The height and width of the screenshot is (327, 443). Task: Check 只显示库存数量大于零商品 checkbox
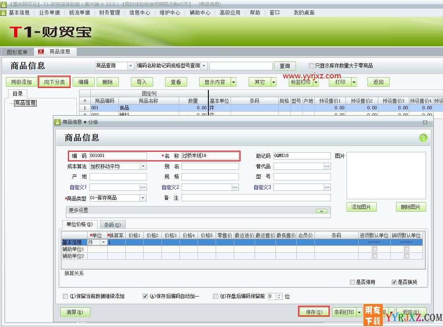click(x=311, y=65)
